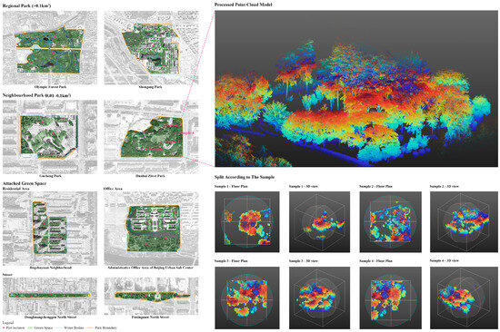Open the Gucheng Park map image

pyautogui.click(x=50, y=137)
